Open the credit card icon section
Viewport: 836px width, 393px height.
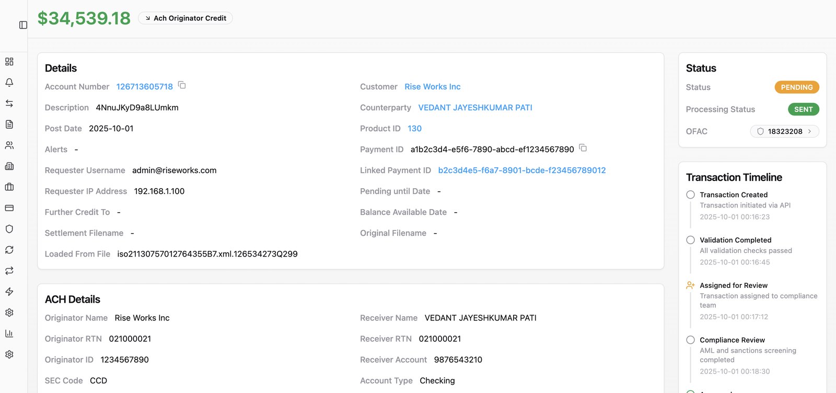point(9,208)
